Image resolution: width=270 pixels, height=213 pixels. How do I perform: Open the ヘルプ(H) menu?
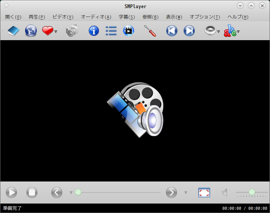[238, 17]
